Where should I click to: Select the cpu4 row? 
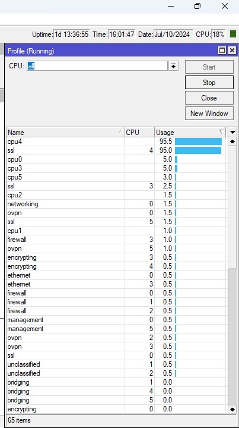pyautogui.click(x=116, y=141)
